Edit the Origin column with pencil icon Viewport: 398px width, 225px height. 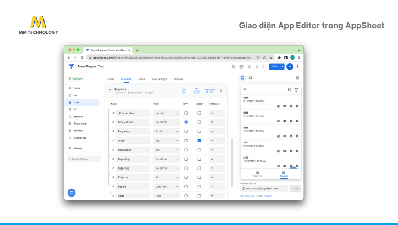pyautogui.click(x=113, y=141)
